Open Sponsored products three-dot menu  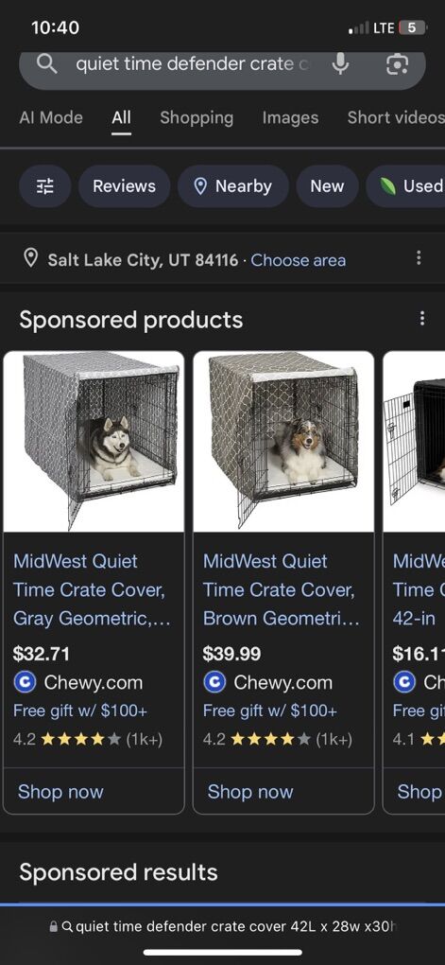[x=421, y=318]
